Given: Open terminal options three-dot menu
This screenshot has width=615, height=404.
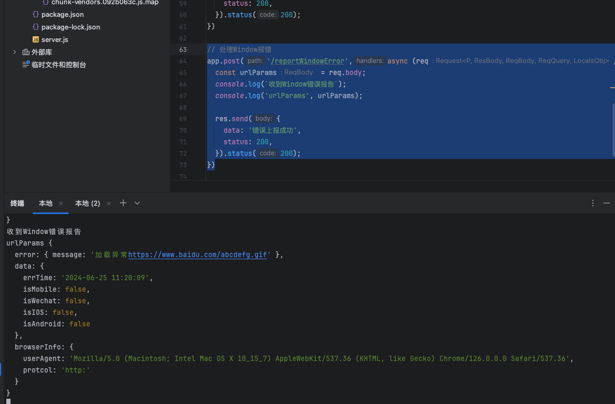Looking at the screenshot, I should 593,203.
